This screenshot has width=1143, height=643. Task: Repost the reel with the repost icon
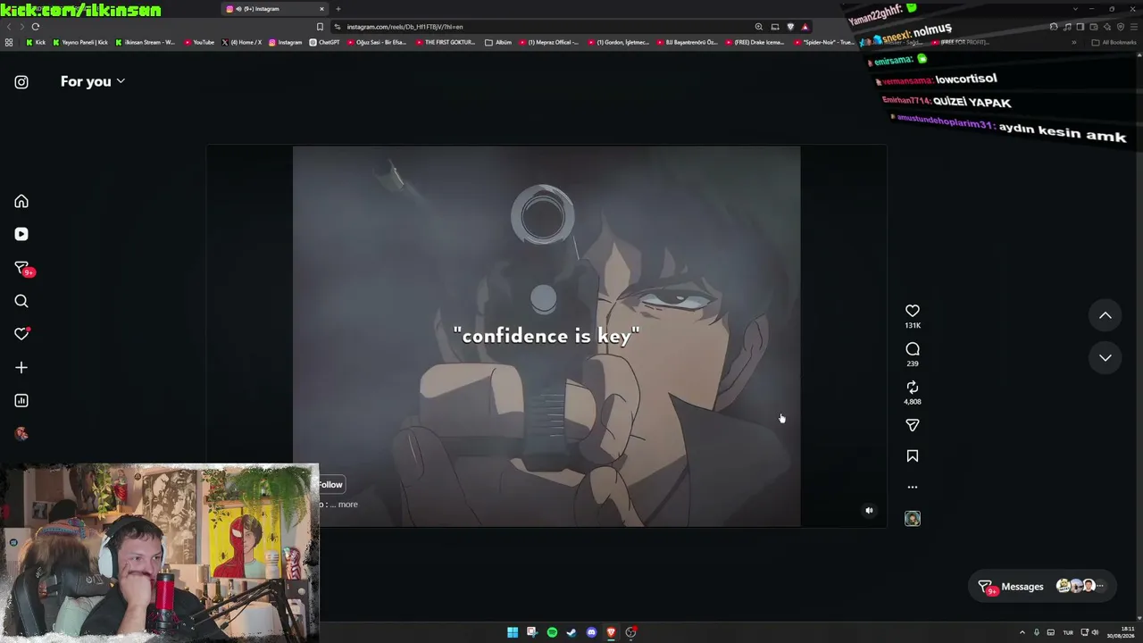click(913, 388)
